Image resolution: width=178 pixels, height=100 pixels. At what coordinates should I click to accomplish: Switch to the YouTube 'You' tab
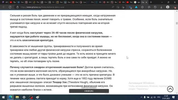pyautogui.click(x=130, y=2)
